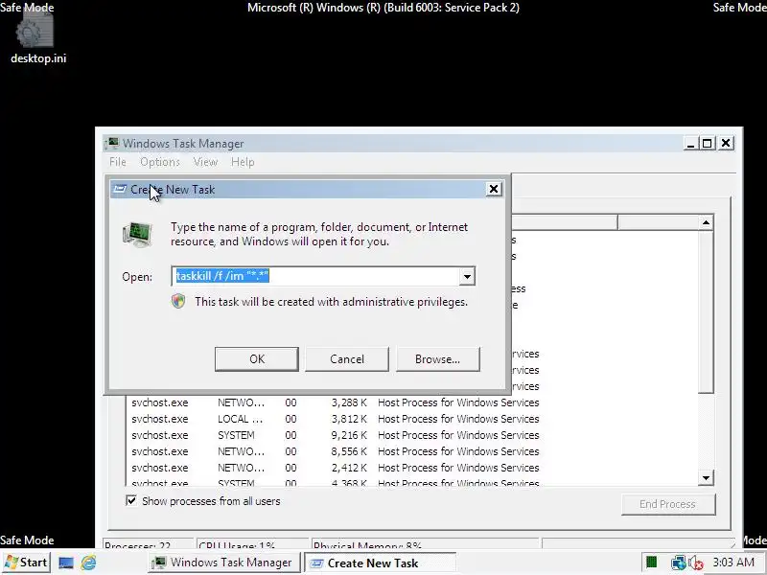
Task: Click the Browse... button
Action: tap(438, 359)
